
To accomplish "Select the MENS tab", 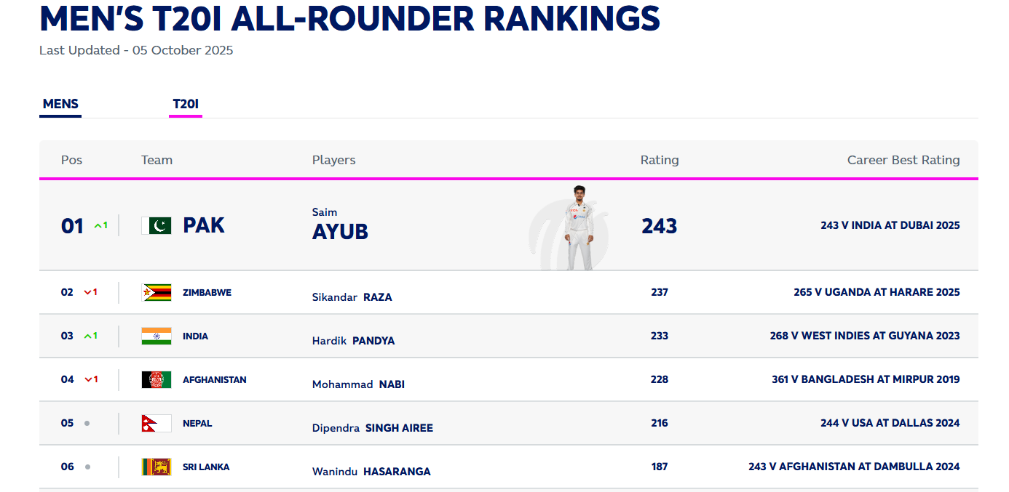I will click(x=60, y=104).
